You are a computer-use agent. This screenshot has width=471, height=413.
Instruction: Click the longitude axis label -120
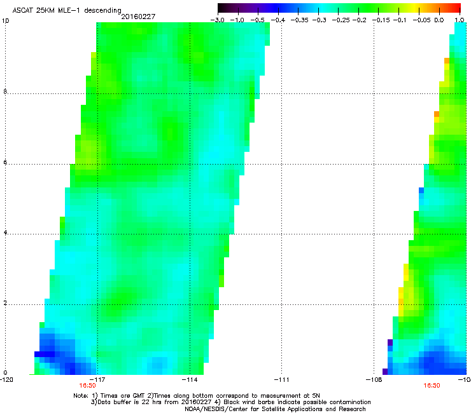6,380
